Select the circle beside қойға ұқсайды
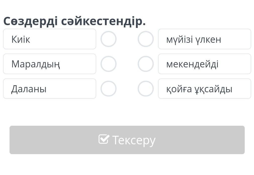This screenshot has height=175, width=254. tap(146, 89)
